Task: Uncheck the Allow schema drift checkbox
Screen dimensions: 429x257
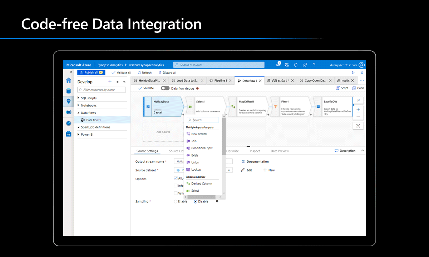Action: [176, 178]
